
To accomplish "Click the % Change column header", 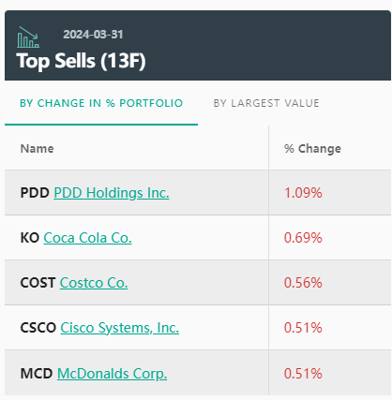I will [x=312, y=149].
